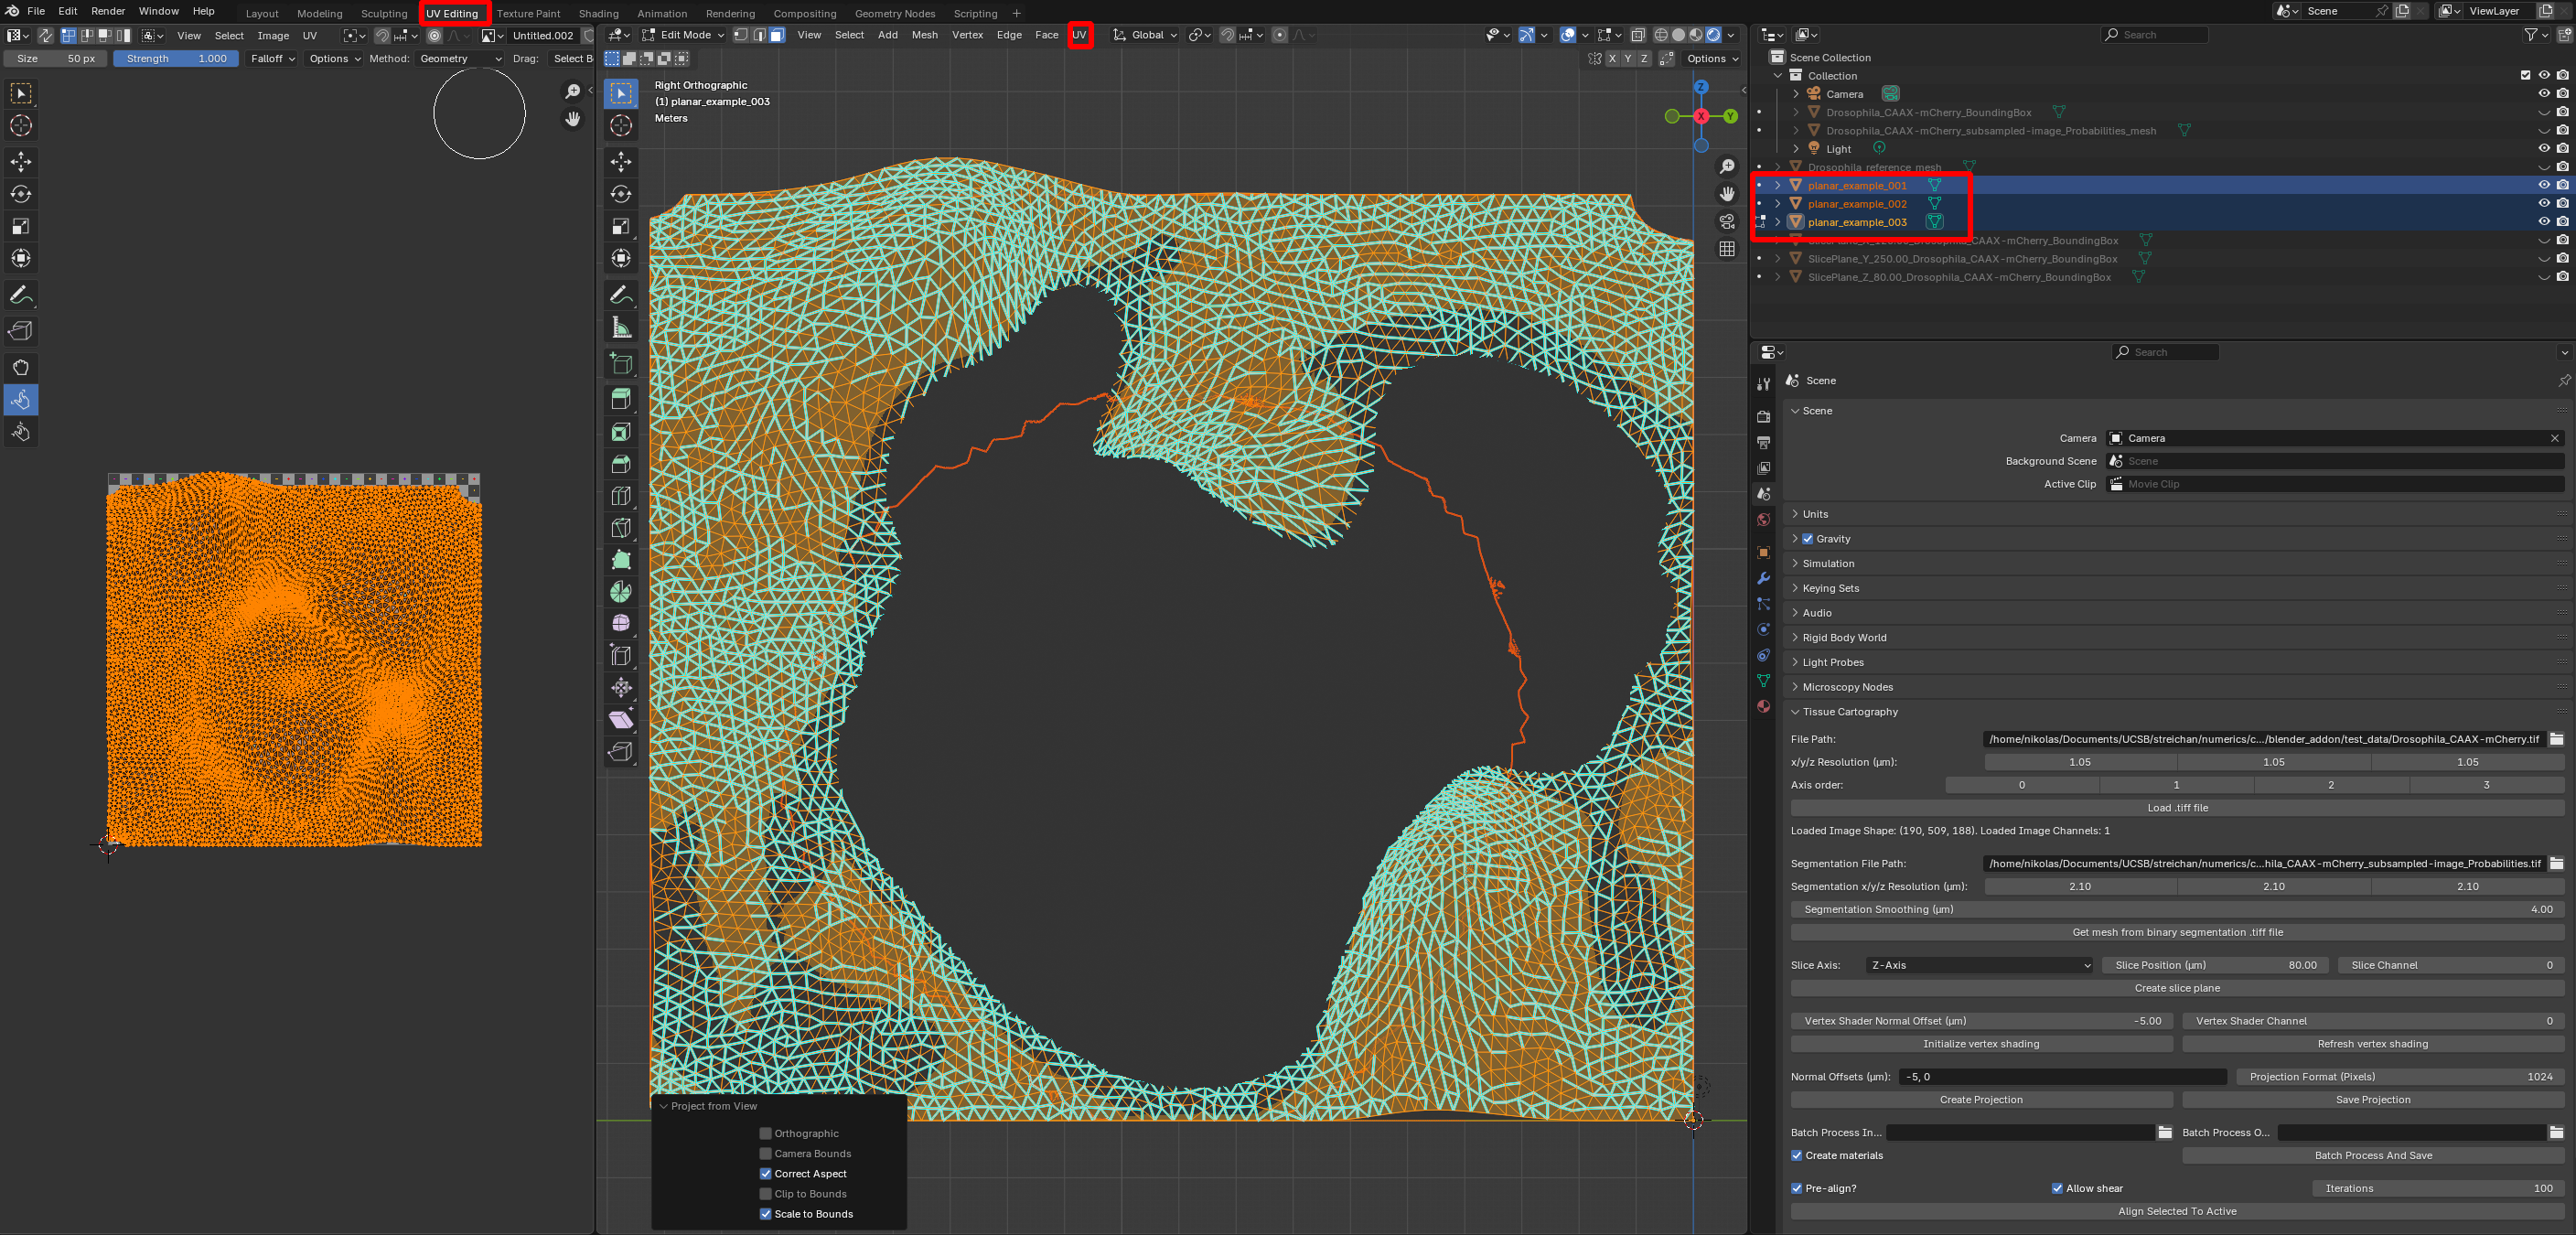Click the Annotate tool in UV editor

pos(21,295)
